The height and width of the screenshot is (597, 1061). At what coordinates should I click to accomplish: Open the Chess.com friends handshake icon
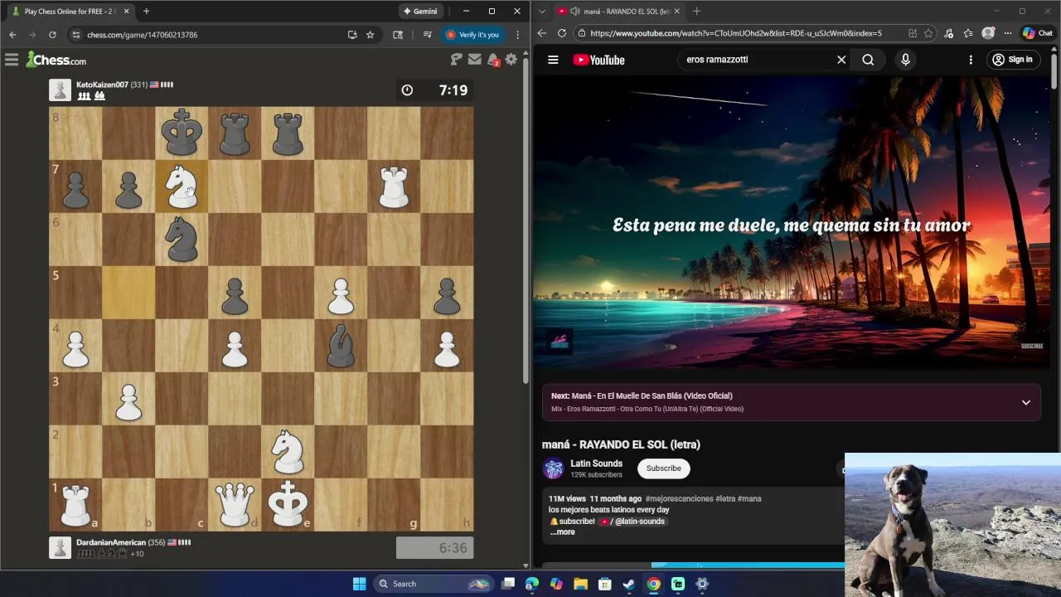tap(456, 59)
